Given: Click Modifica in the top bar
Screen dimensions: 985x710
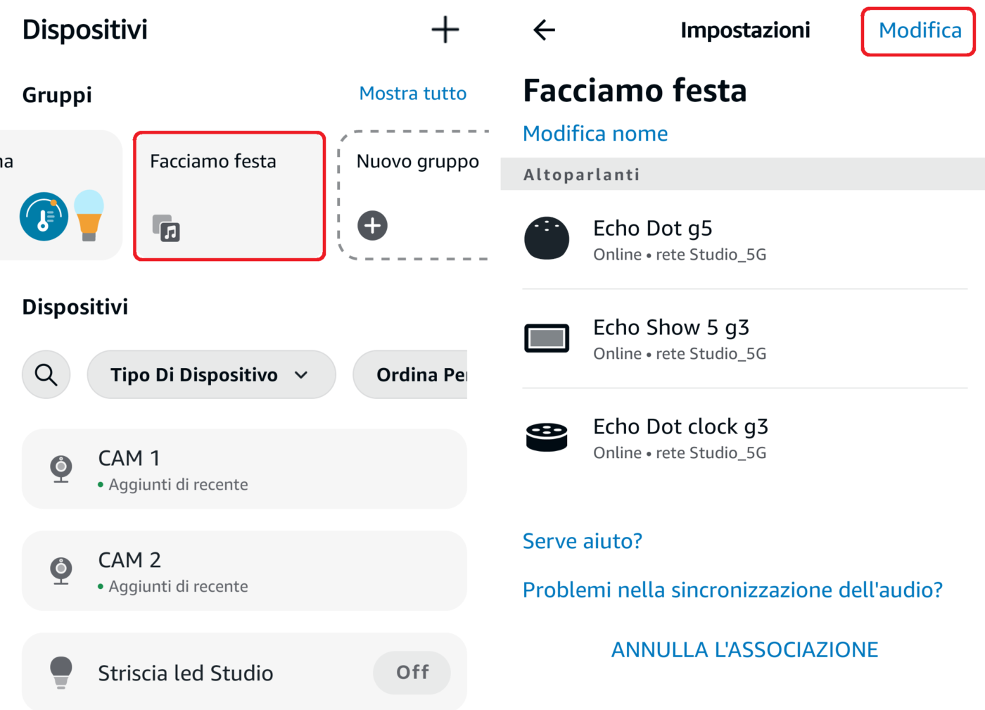Looking at the screenshot, I should 919,31.
